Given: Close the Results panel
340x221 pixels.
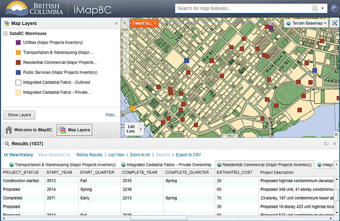Looking at the screenshot, I should pyautogui.click(x=335, y=144).
